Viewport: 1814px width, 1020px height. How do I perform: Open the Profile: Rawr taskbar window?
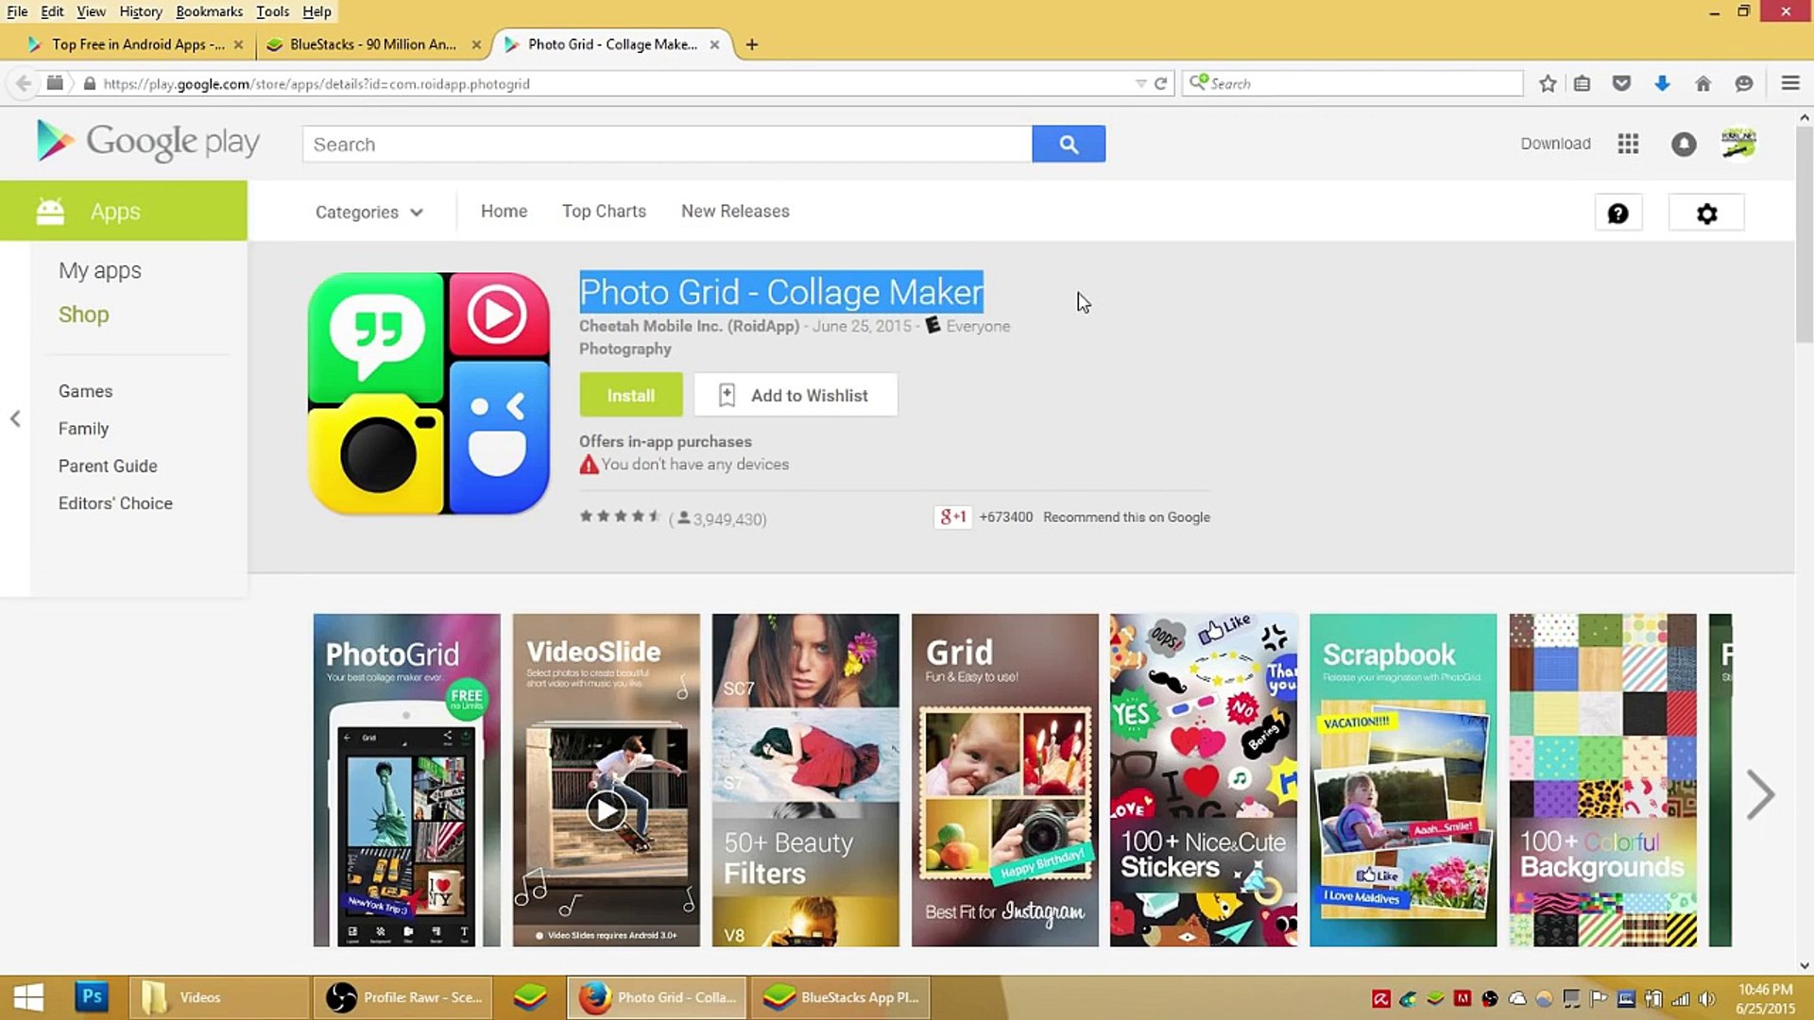coord(404,997)
